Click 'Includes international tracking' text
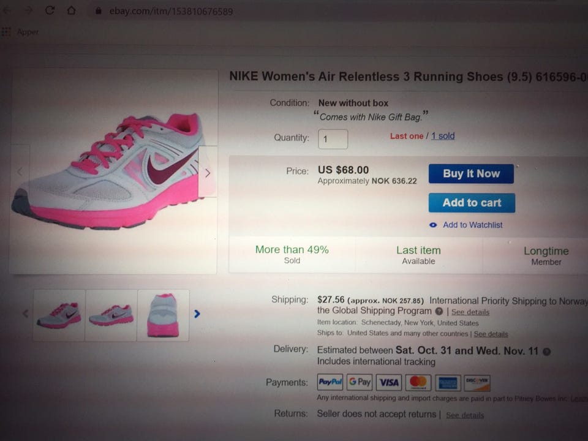Screen dimensions: 588x441 tap(376, 361)
